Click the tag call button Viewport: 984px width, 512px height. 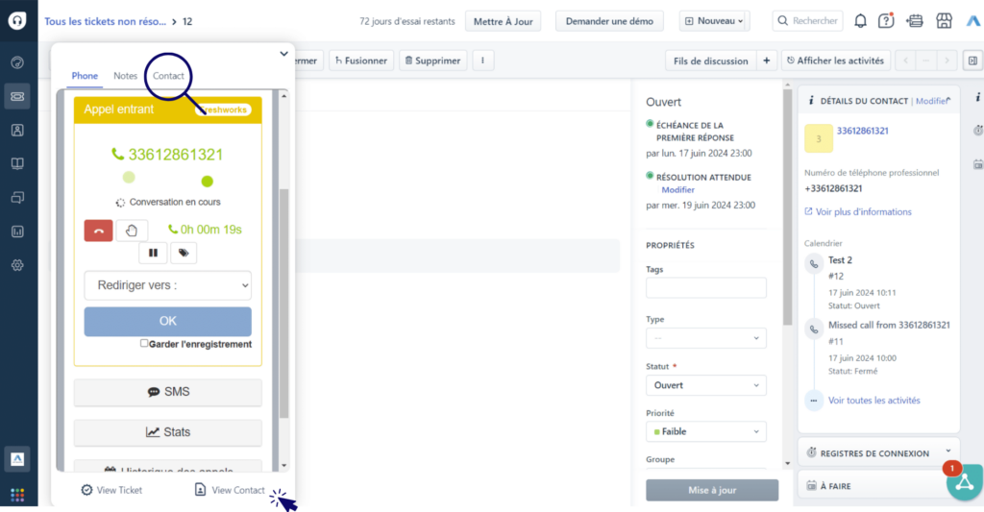coord(184,253)
